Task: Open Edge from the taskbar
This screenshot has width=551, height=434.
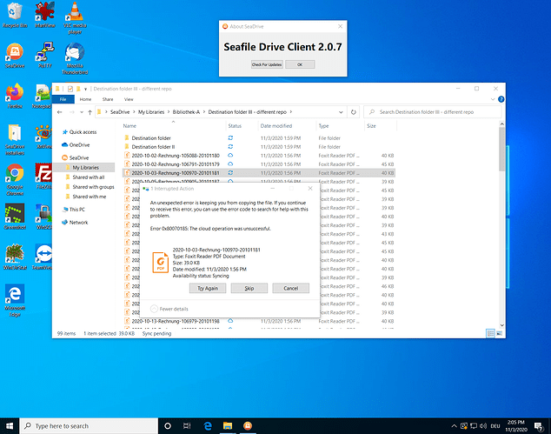Action: pyautogui.click(x=208, y=426)
